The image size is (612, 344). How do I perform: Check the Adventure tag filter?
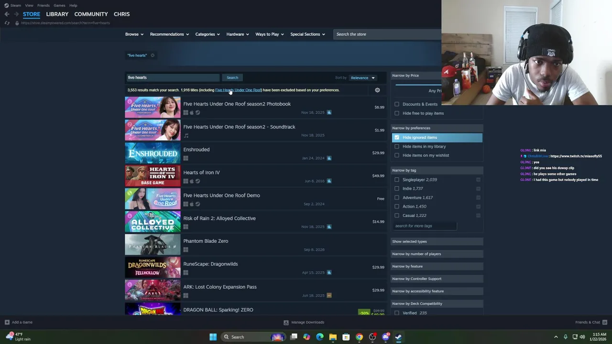point(397,197)
